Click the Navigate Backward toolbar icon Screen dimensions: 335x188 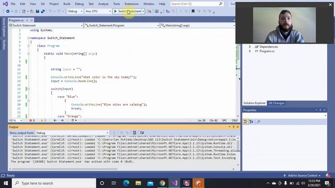coord(8,11)
